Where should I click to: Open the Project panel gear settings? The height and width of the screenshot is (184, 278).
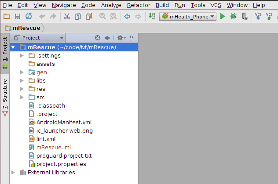click(x=121, y=38)
